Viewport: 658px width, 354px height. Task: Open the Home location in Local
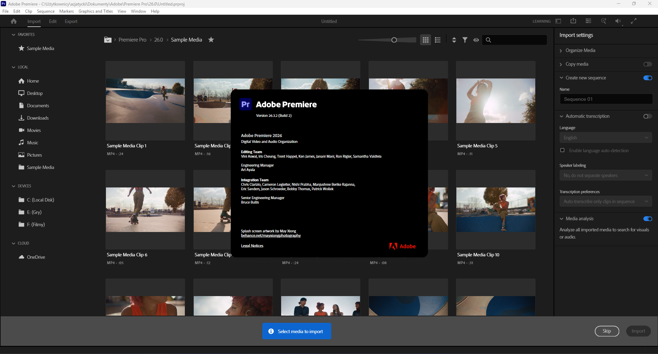click(x=29, y=81)
